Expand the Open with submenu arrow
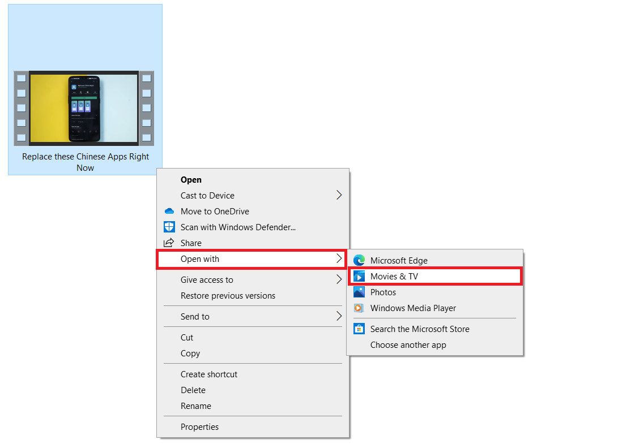Screen dimensions: 618x444 [x=339, y=258]
